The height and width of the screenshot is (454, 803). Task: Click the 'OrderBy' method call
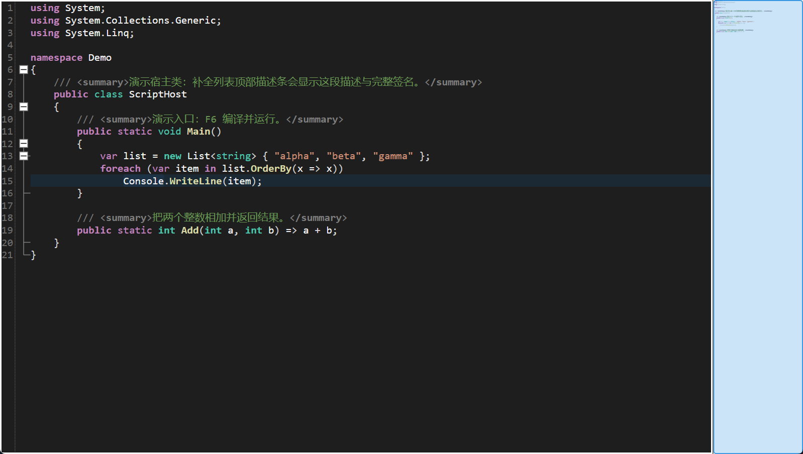coord(271,169)
